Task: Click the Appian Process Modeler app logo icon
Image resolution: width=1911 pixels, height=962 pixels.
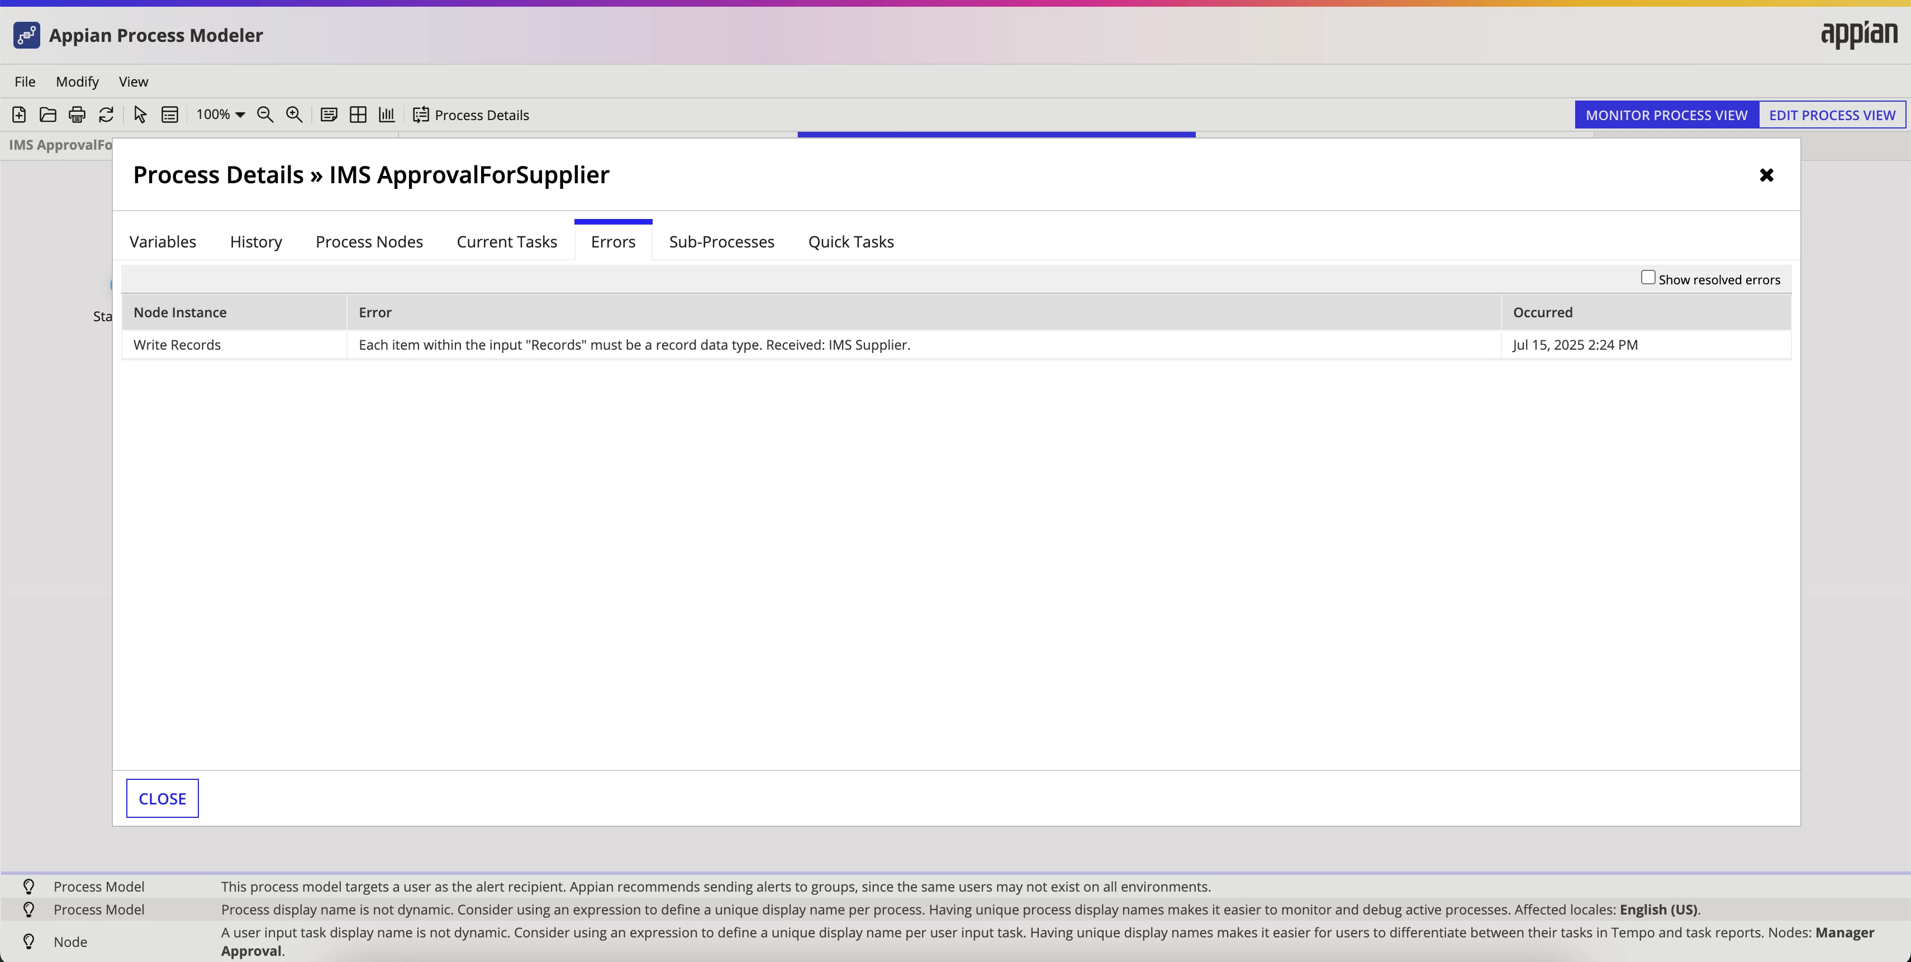Action: (27, 35)
